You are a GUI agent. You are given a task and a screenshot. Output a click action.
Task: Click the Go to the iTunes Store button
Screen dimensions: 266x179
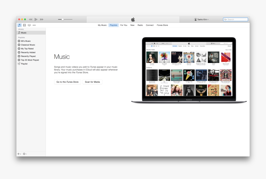[67, 82]
